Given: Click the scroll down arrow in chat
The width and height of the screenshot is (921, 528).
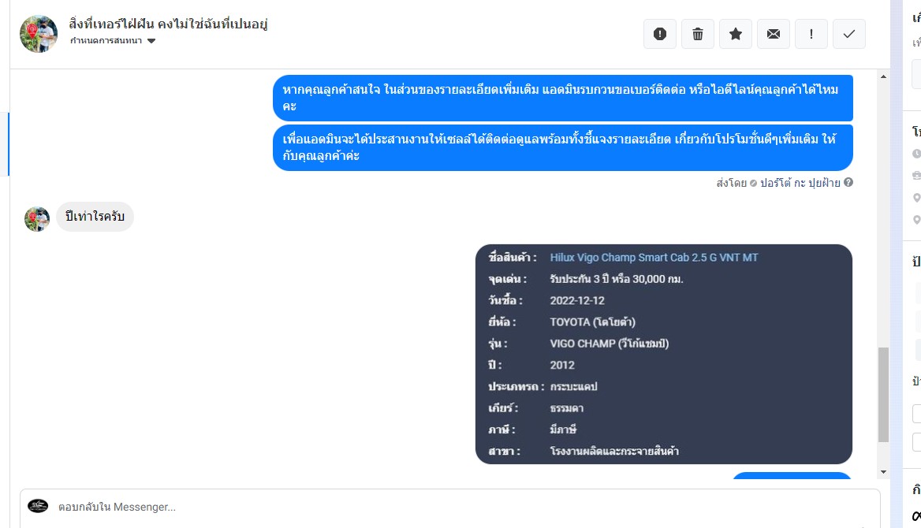Looking at the screenshot, I should click(883, 472).
